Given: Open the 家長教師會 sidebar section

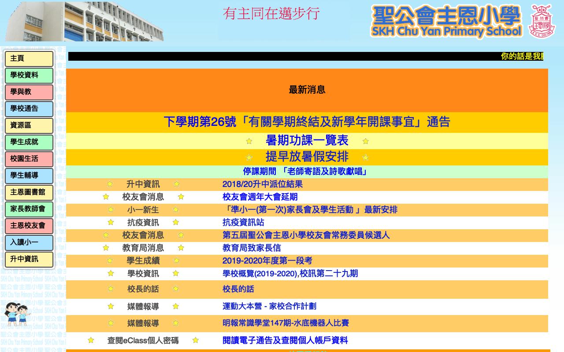Looking at the screenshot, I should 29,209.
